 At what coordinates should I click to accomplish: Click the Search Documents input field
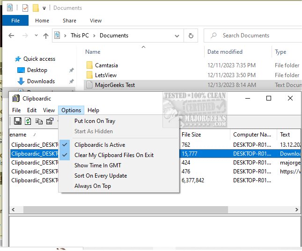coord(253,36)
